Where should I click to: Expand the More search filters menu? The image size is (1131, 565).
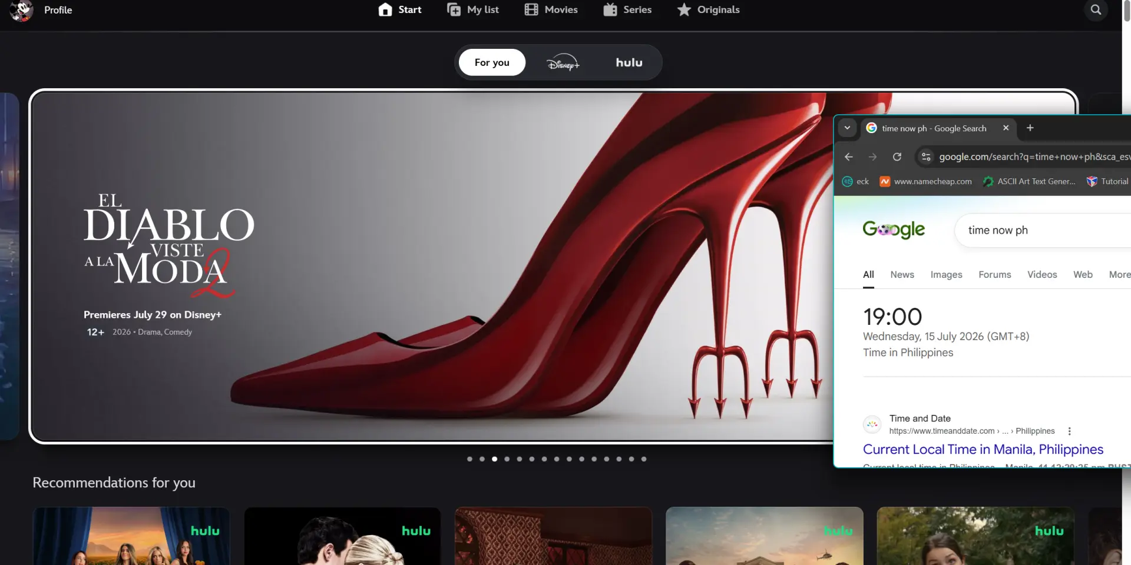[x=1119, y=274]
